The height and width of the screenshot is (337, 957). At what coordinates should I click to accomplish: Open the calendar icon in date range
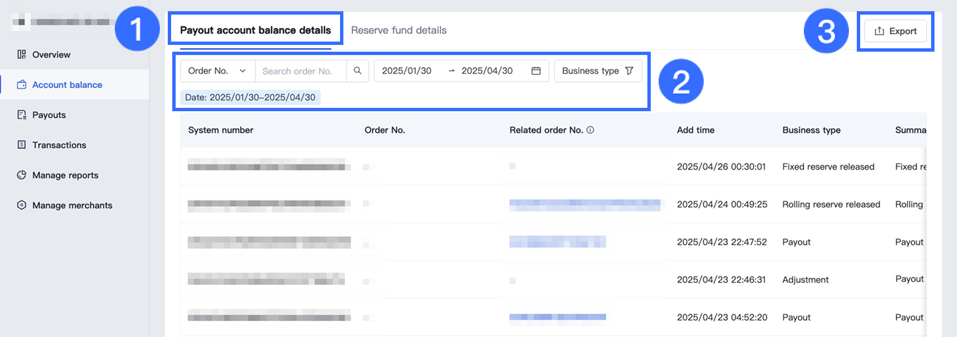(x=536, y=71)
